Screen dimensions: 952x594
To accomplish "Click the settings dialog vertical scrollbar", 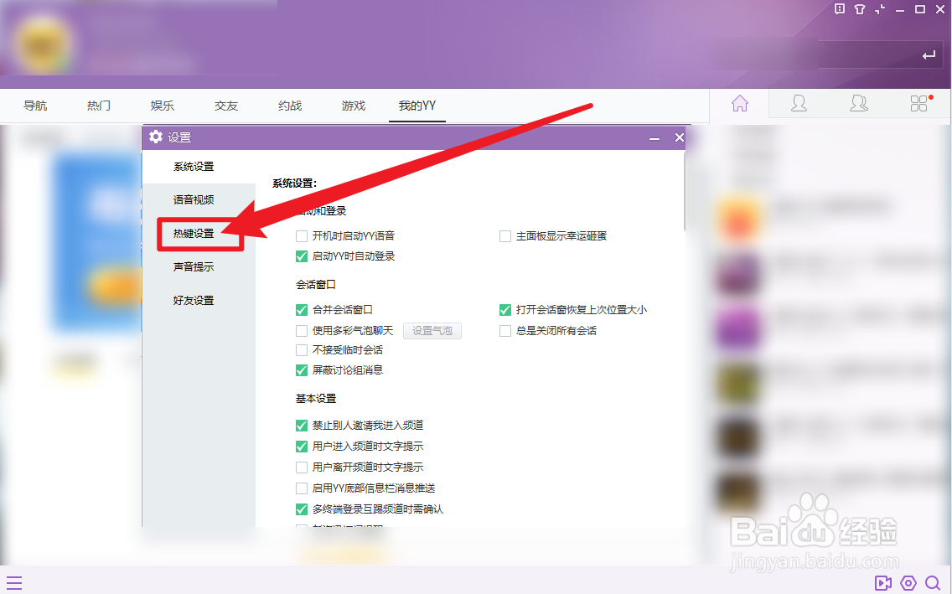I will 684,192.
